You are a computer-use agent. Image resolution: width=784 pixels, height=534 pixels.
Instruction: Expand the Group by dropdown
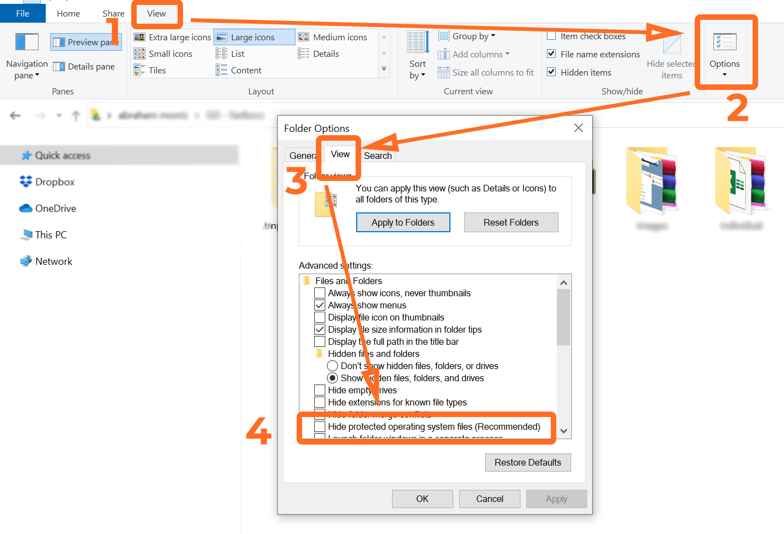coord(468,36)
